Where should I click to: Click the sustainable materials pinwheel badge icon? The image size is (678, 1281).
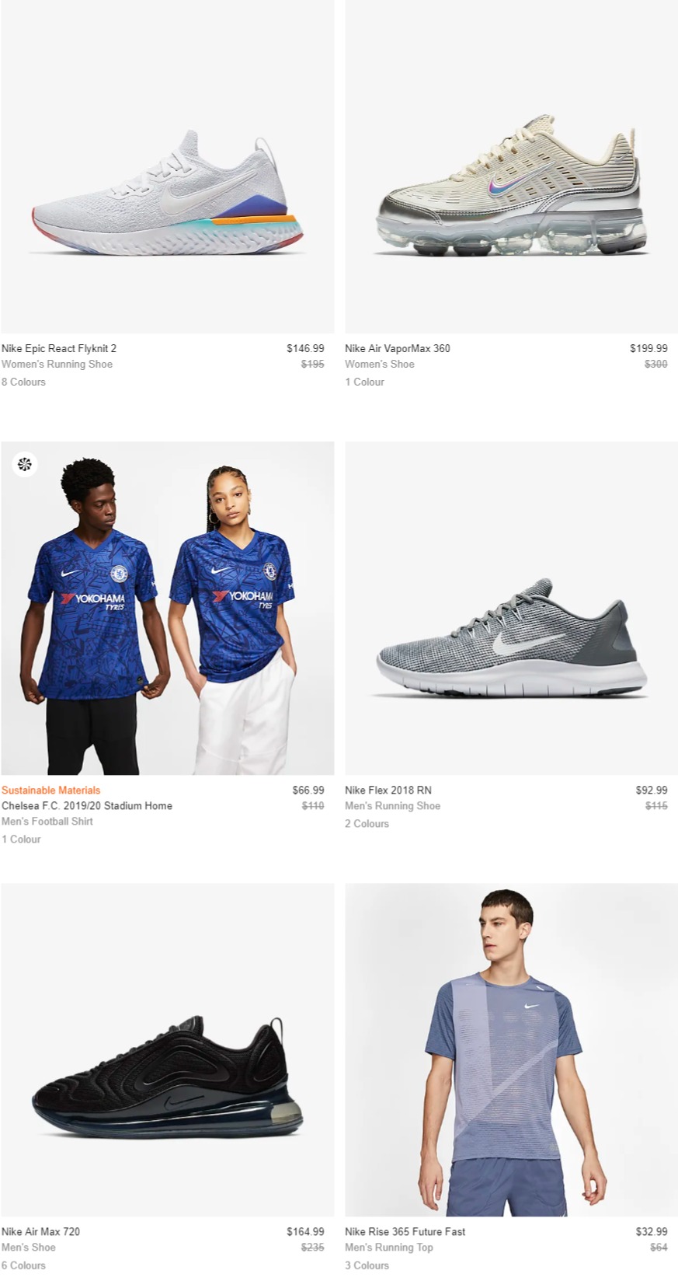tap(25, 465)
